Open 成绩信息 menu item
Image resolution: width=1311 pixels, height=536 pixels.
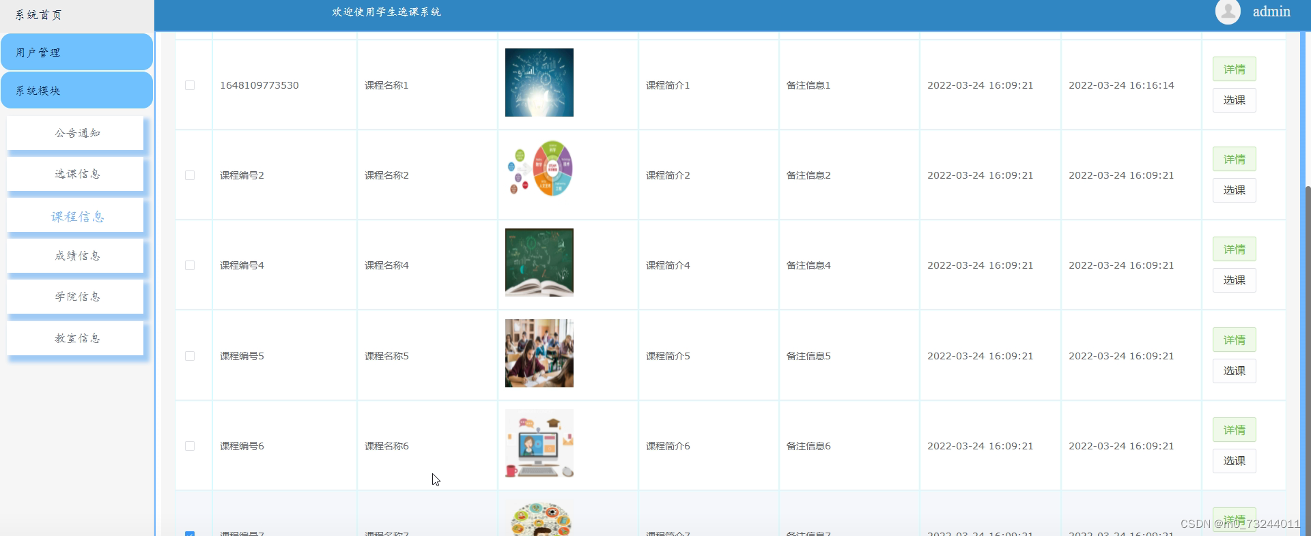click(x=75, y=256)
